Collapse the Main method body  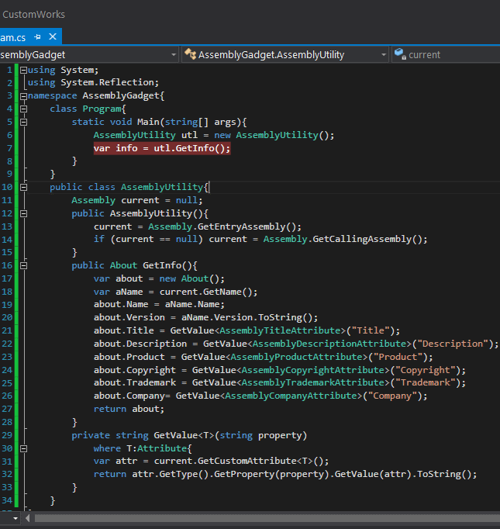click(x=23, y=122)
